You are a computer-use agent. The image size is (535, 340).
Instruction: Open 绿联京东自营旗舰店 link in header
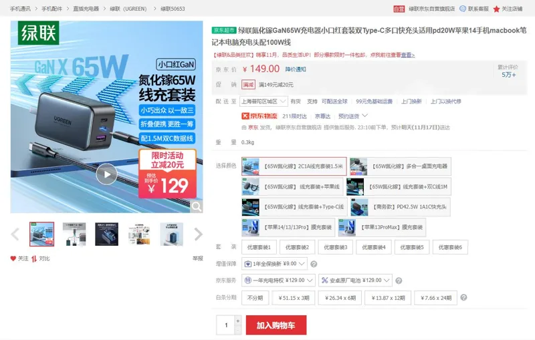(431, 9)
